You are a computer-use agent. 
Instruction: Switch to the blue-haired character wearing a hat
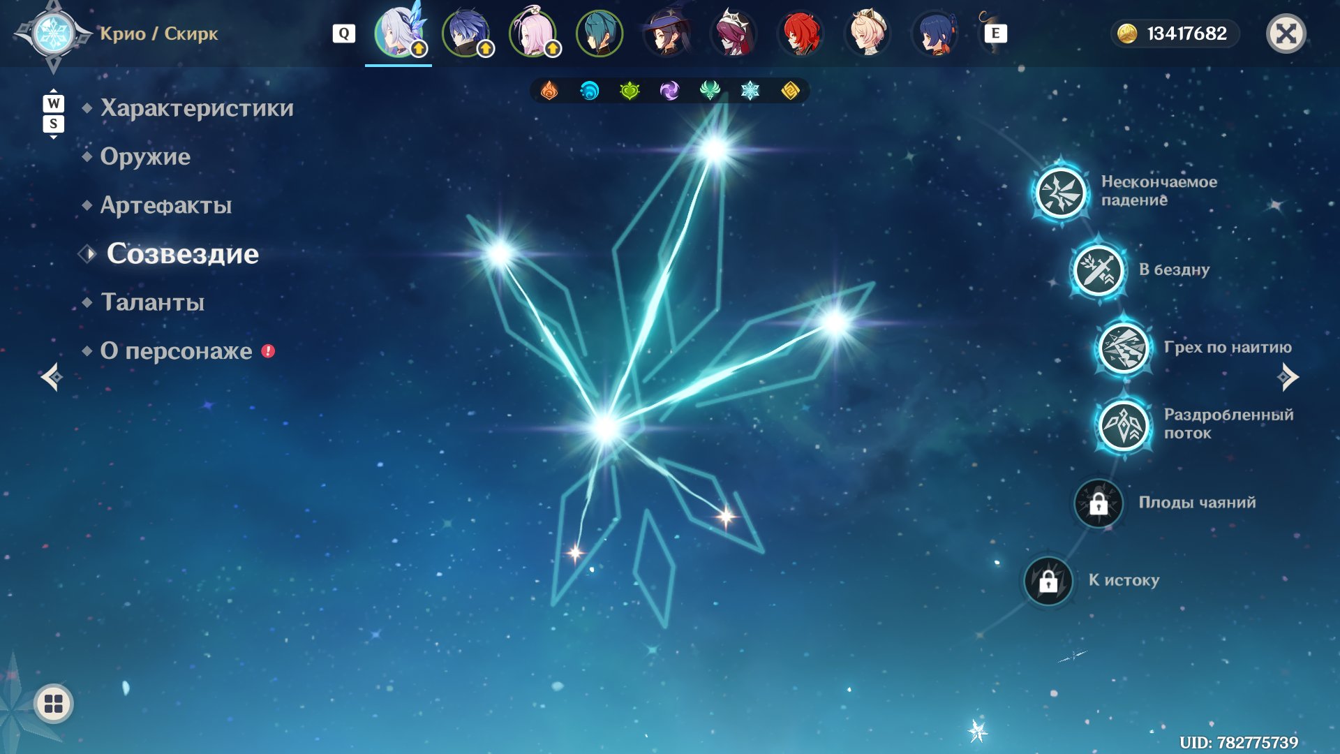tap(466, 33)
